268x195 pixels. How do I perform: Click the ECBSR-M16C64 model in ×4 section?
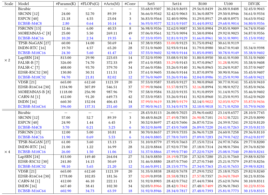pyautogui.click(x=32, y=191)
